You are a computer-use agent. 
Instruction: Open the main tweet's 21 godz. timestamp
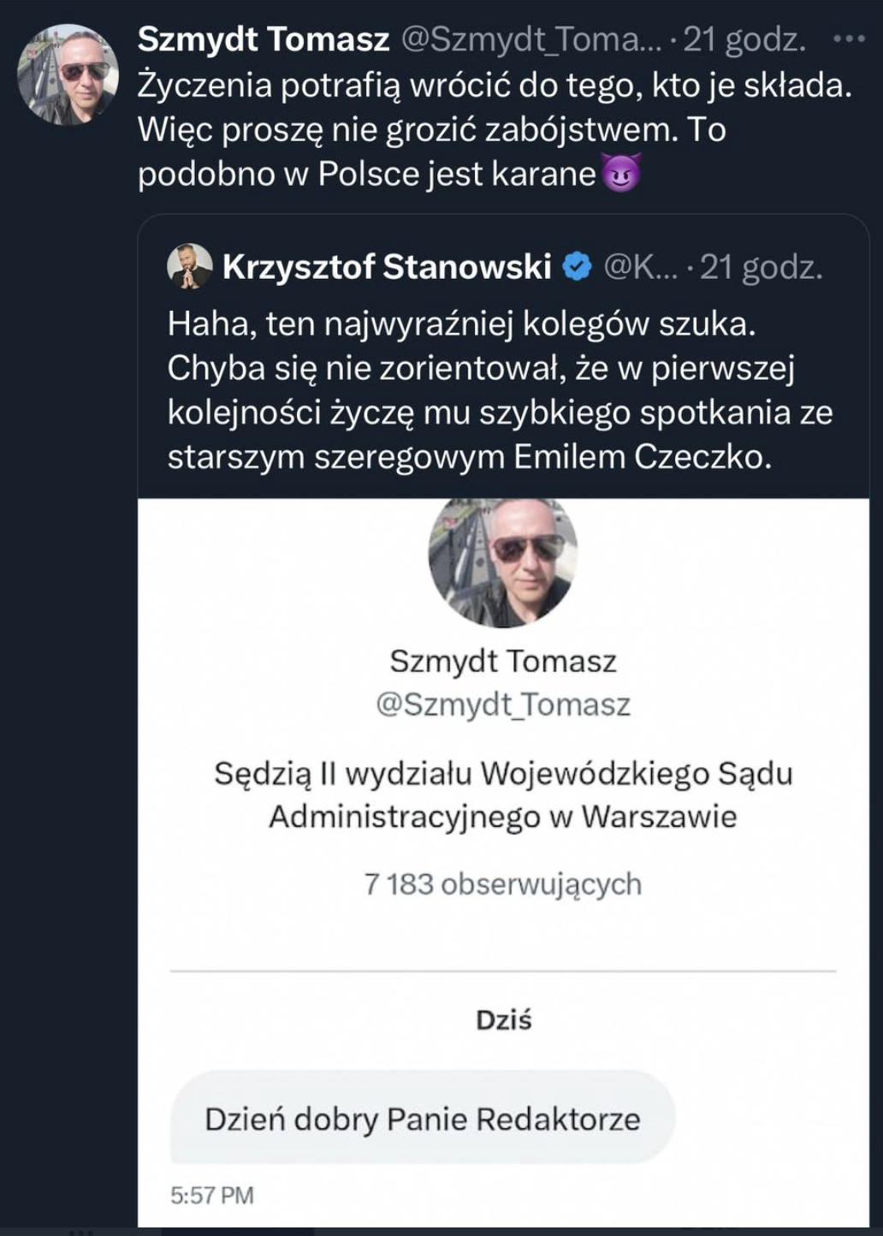click(x=744, y=39)
